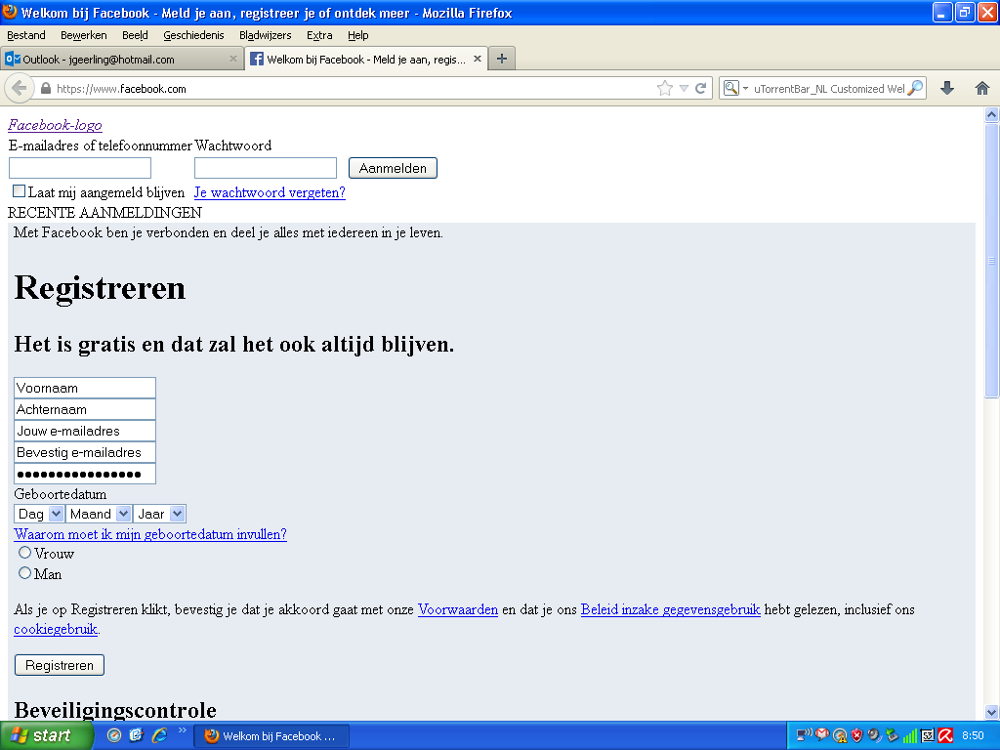Close the Outlook tab
This screenshot has height=750, width=1000.
coord(232,59)
